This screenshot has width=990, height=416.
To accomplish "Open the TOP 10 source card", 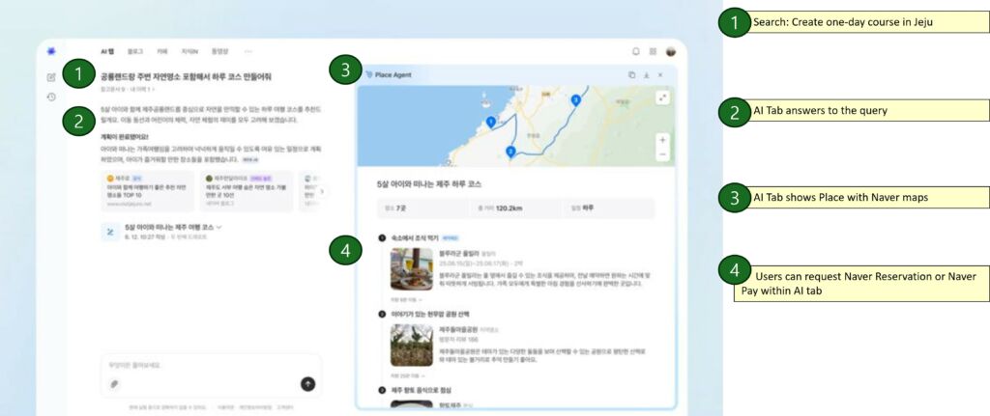I will pyautogui.click(x=148, y=191).
